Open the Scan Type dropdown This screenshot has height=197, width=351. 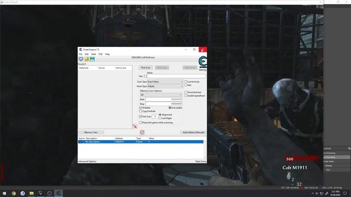tap(165, 82)
